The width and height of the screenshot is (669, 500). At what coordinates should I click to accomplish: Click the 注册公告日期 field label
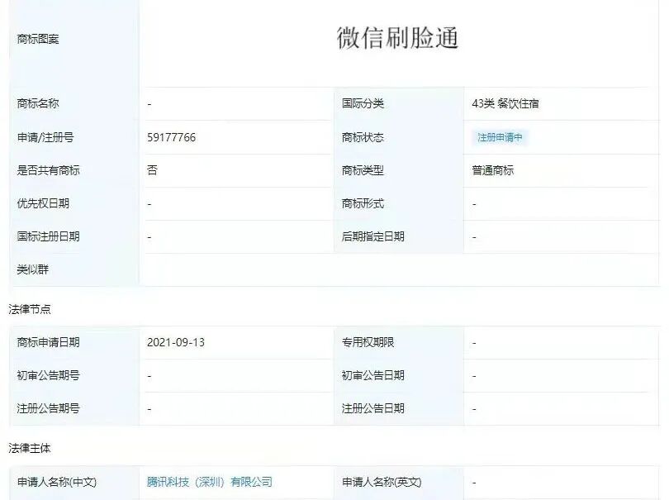click(372, 408)
